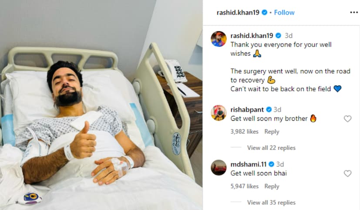Open rashid.khan19 username in header
Image resolution: width=360 pixels, height=210 pixels.
238,12
